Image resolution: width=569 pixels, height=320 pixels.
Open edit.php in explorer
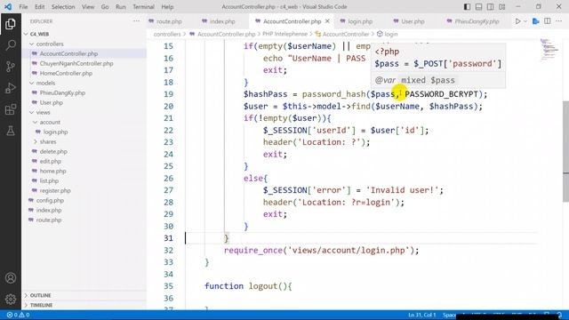coord(50,162)
